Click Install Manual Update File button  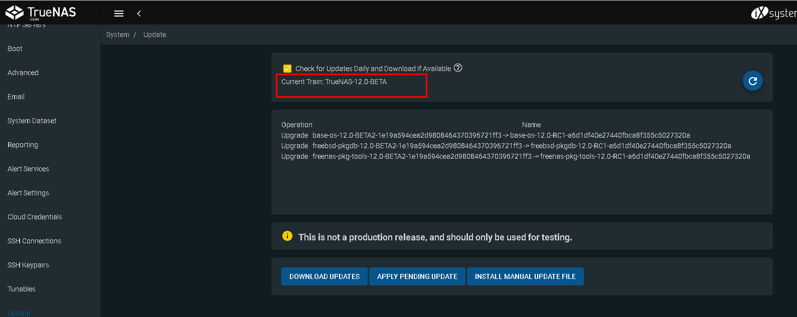(525, 276)
